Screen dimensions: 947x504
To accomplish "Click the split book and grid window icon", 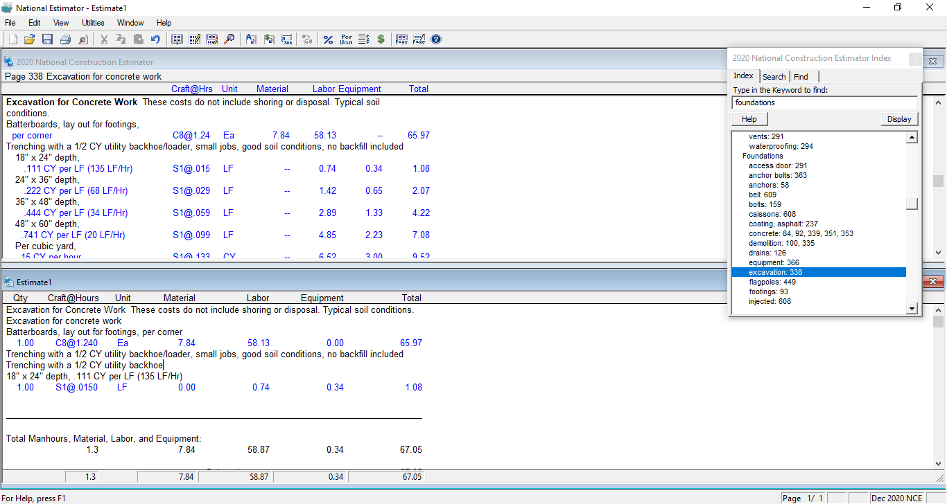I will coord(212,39).
